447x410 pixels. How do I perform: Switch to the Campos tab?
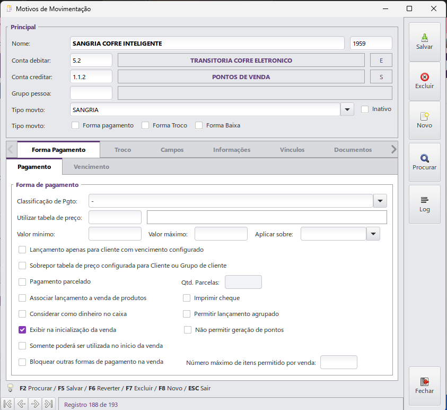pyautogui.click(x=172, y=150)
